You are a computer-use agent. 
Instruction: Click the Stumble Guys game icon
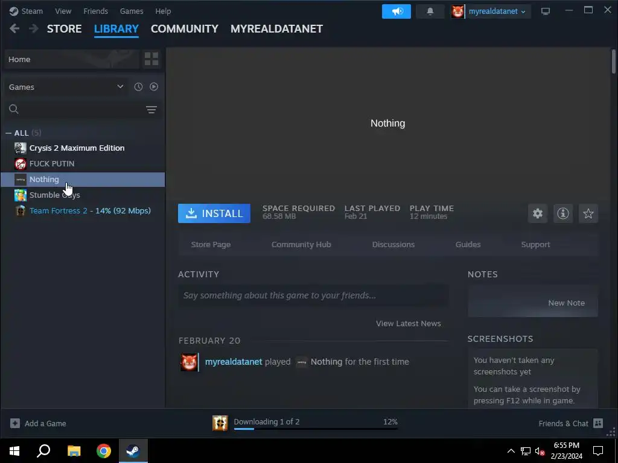pos(20,195)
